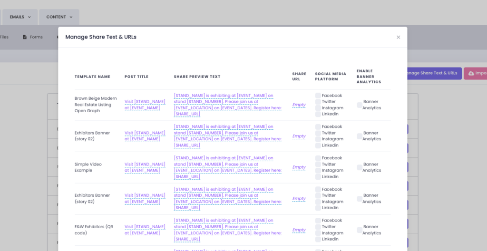The width and height of the screenshot is (487, 251).
Task: Check Instagram for Simple Video Example
Action: click(318, 171)
